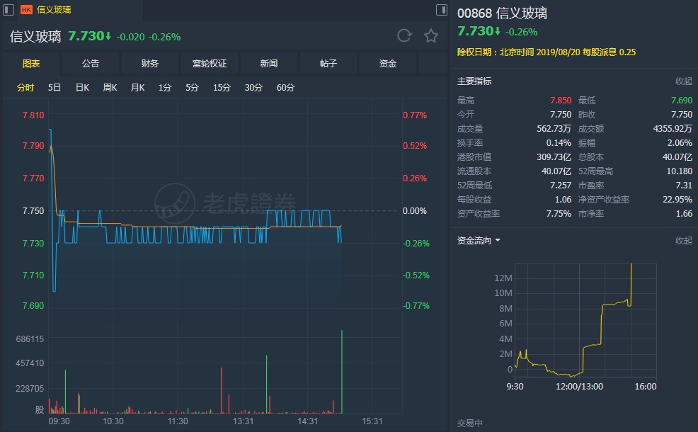Select the 分时 chart period

[25, 87]
